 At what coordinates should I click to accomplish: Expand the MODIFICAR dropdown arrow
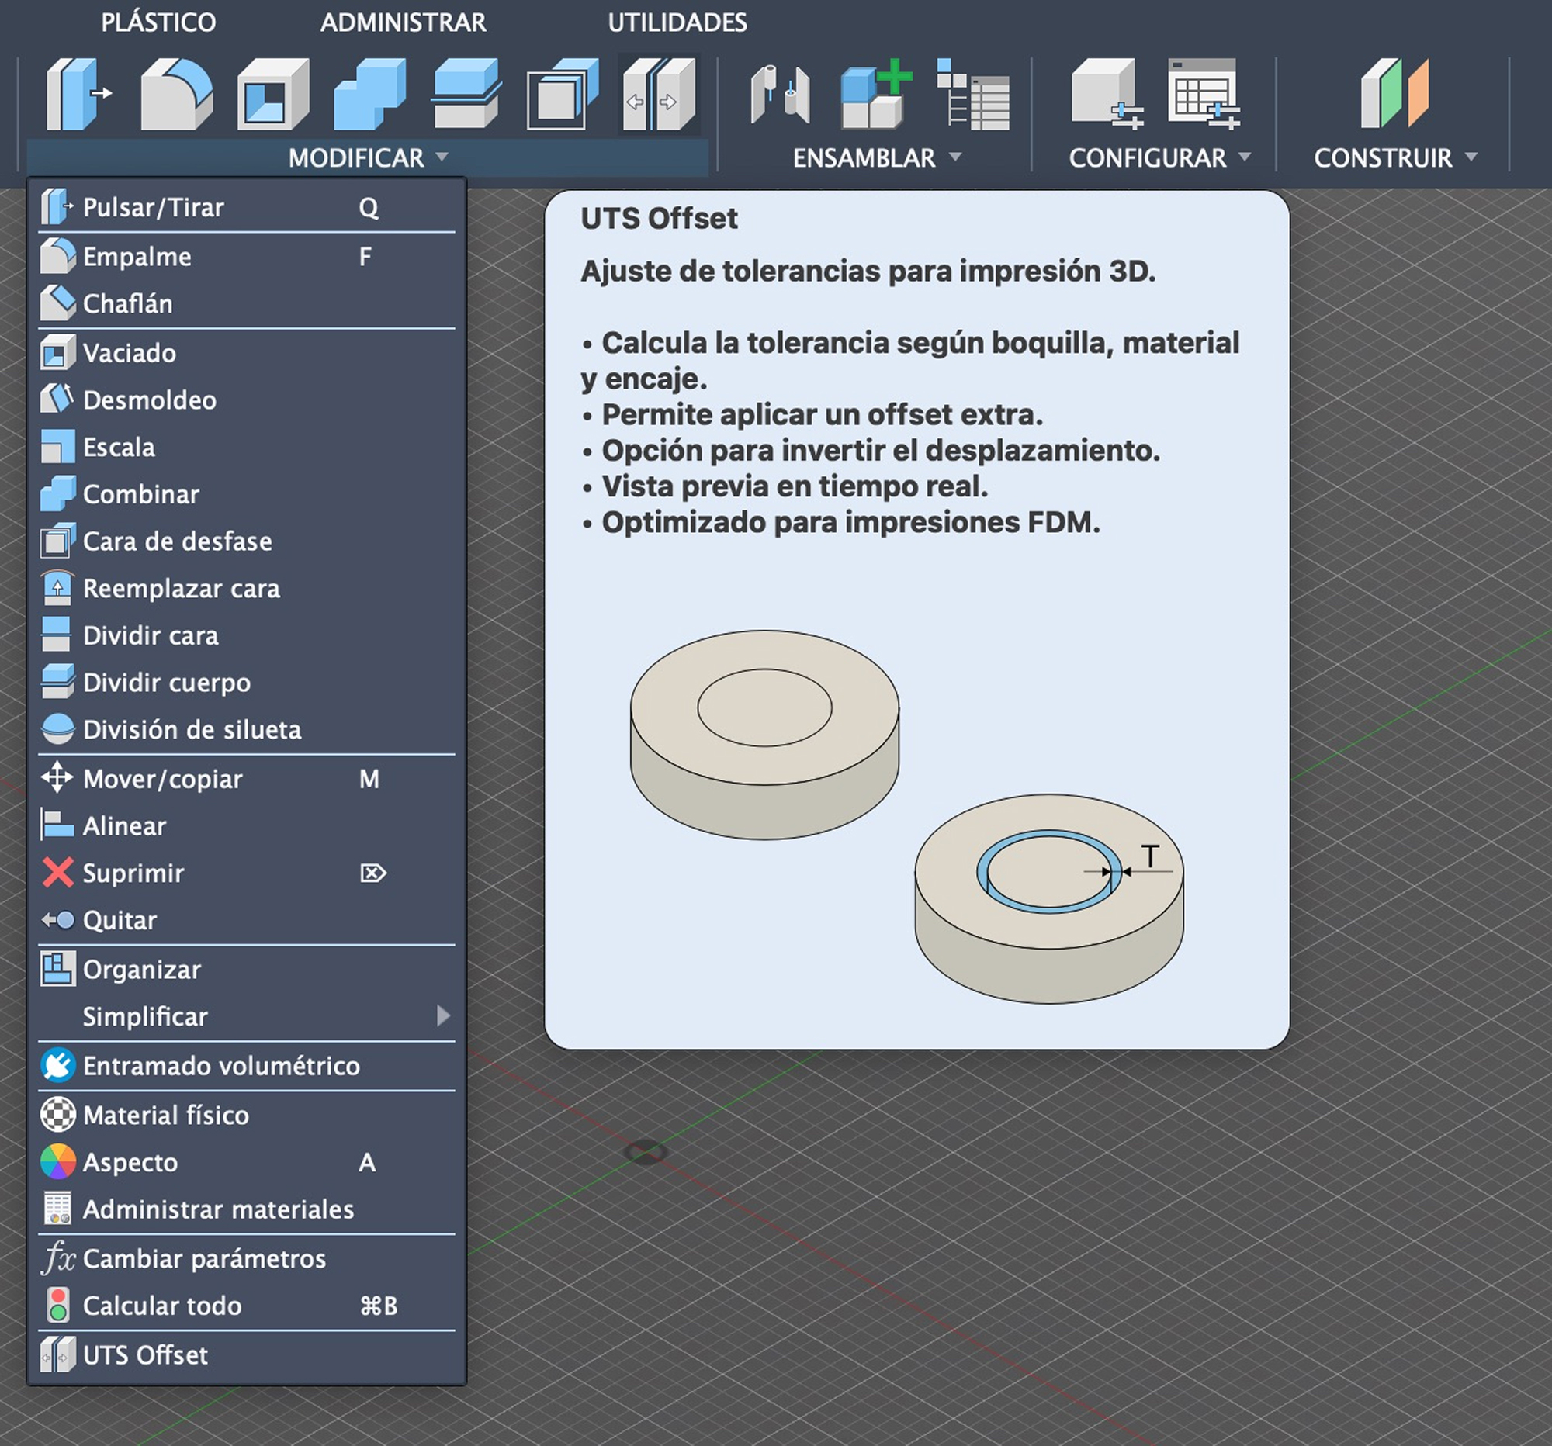click(442, 157)
